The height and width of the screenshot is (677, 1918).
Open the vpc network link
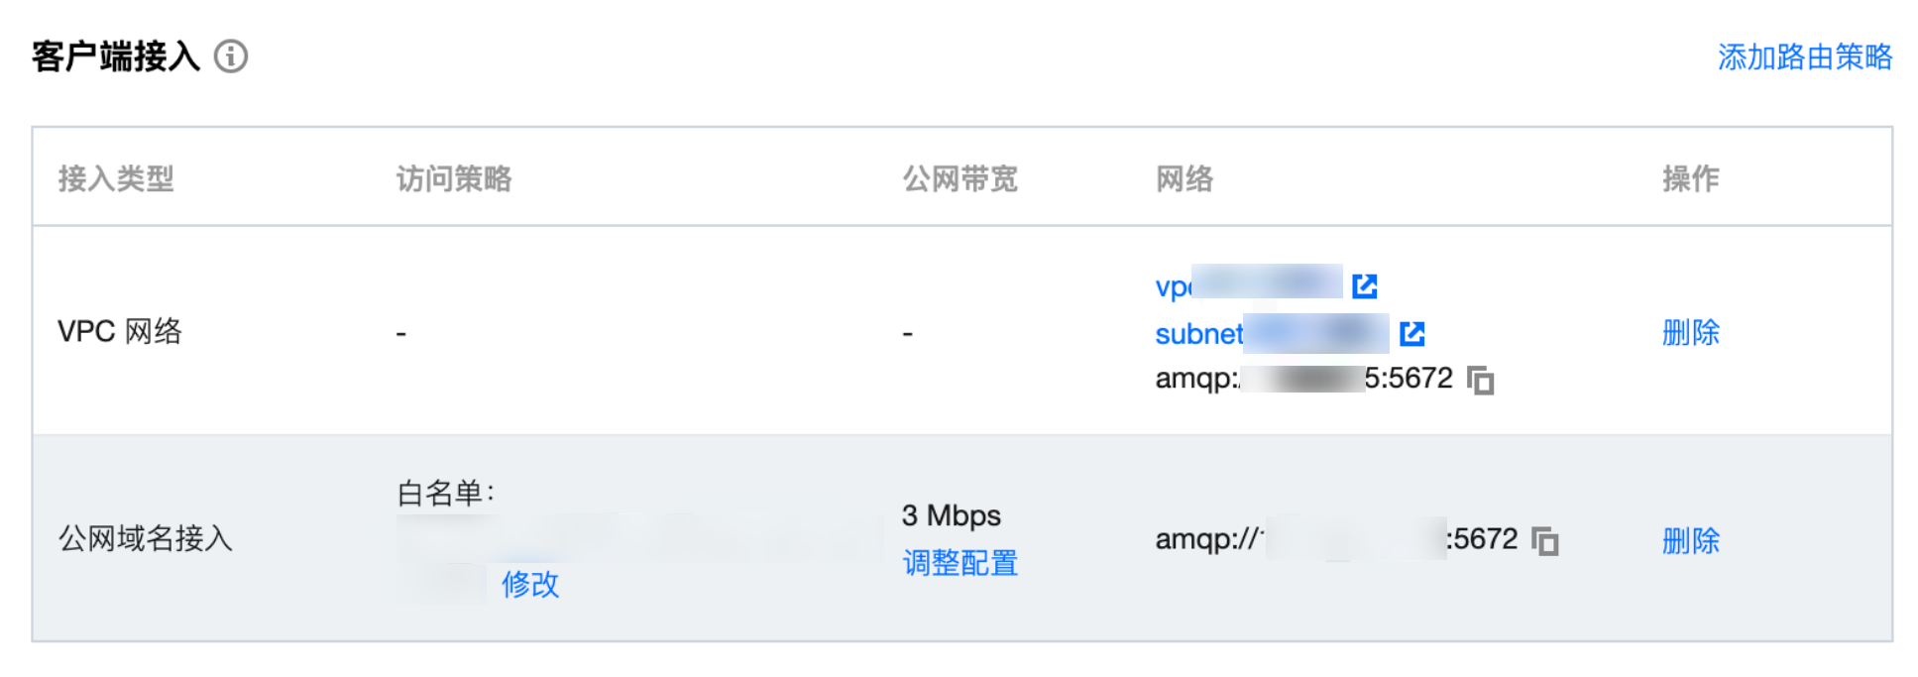(1249, 285)
